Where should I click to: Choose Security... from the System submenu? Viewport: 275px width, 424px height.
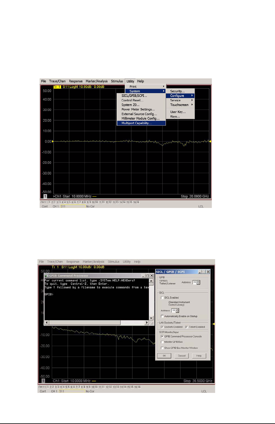coord(180,91)
